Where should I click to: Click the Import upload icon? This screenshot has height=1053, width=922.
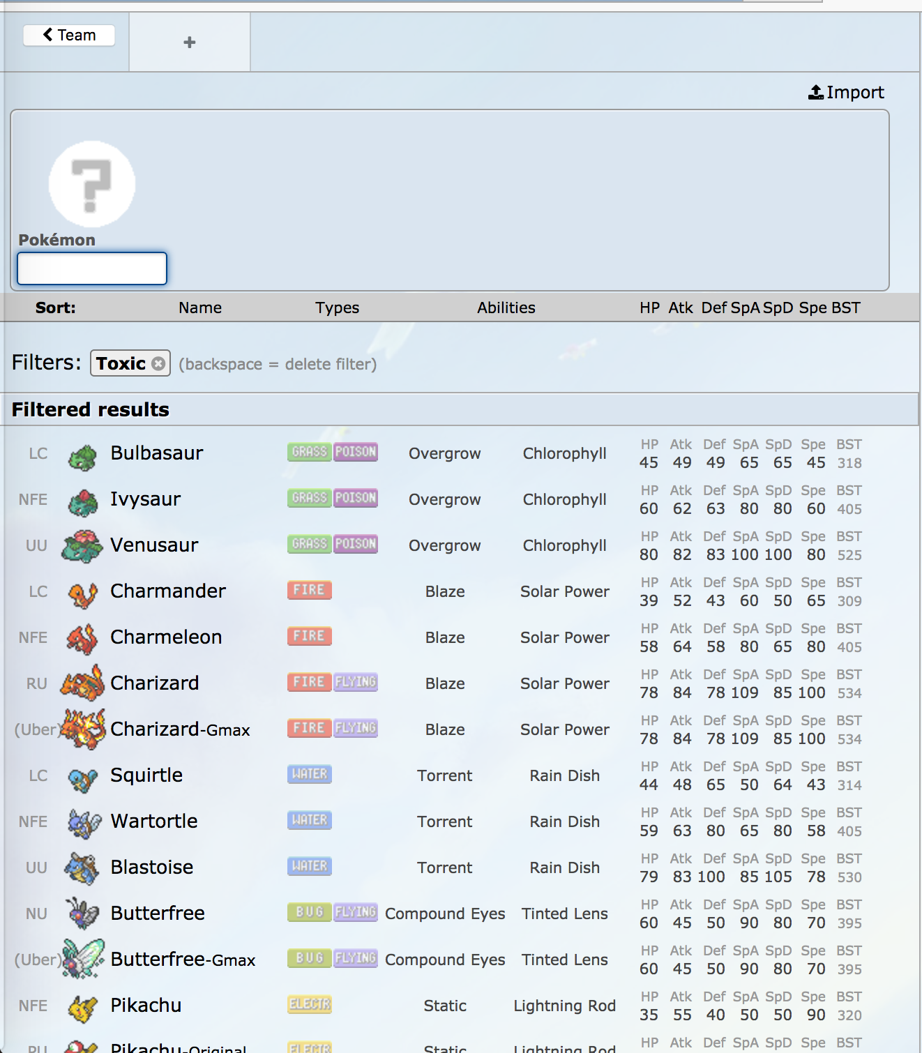coord(815,92)
